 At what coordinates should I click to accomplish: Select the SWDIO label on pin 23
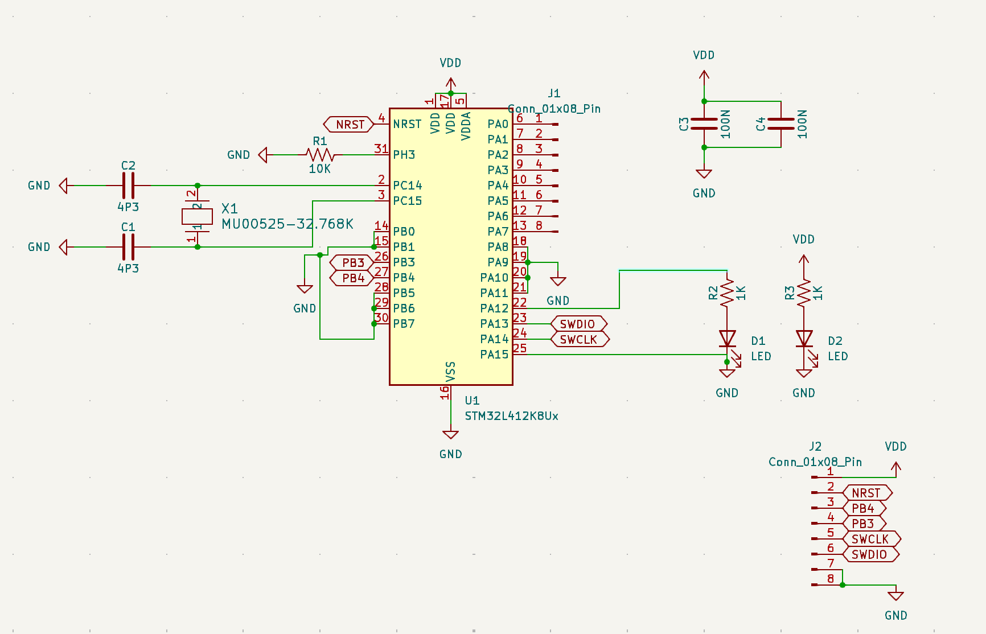(578, 324)
